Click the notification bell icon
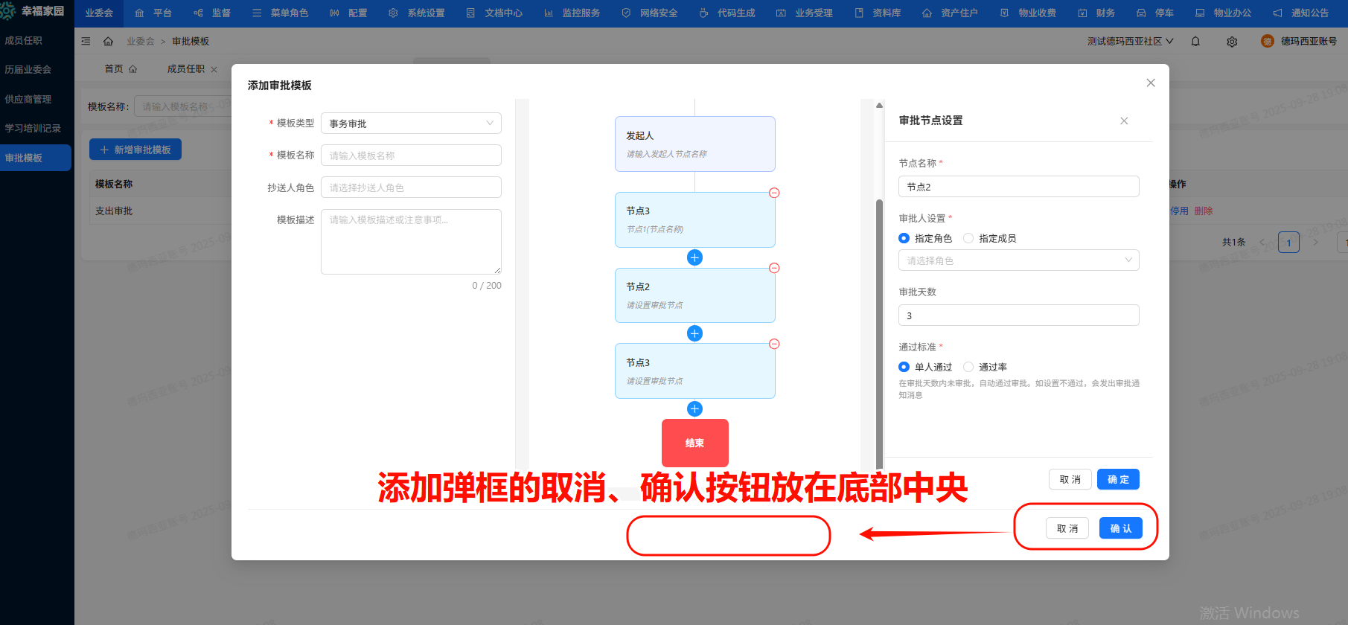Viewport: 1348px width, 625px height. (1195, 42)
